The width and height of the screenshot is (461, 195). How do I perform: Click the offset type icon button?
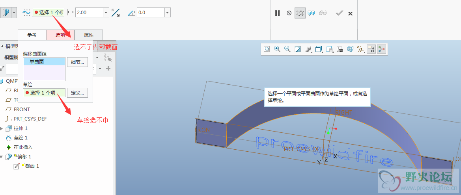[x=6, y=13]
